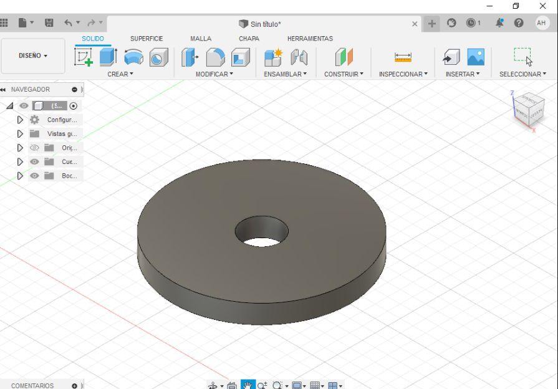Activate the root component radio button
The height and width of the screenshot is (389, 558).
point(74,106)
